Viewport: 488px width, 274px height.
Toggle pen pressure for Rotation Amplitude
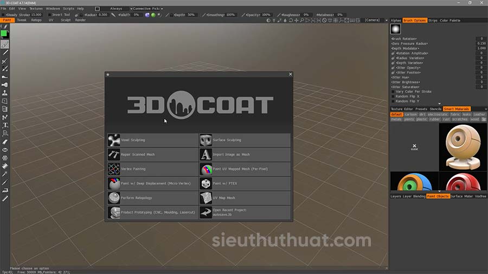393,53
